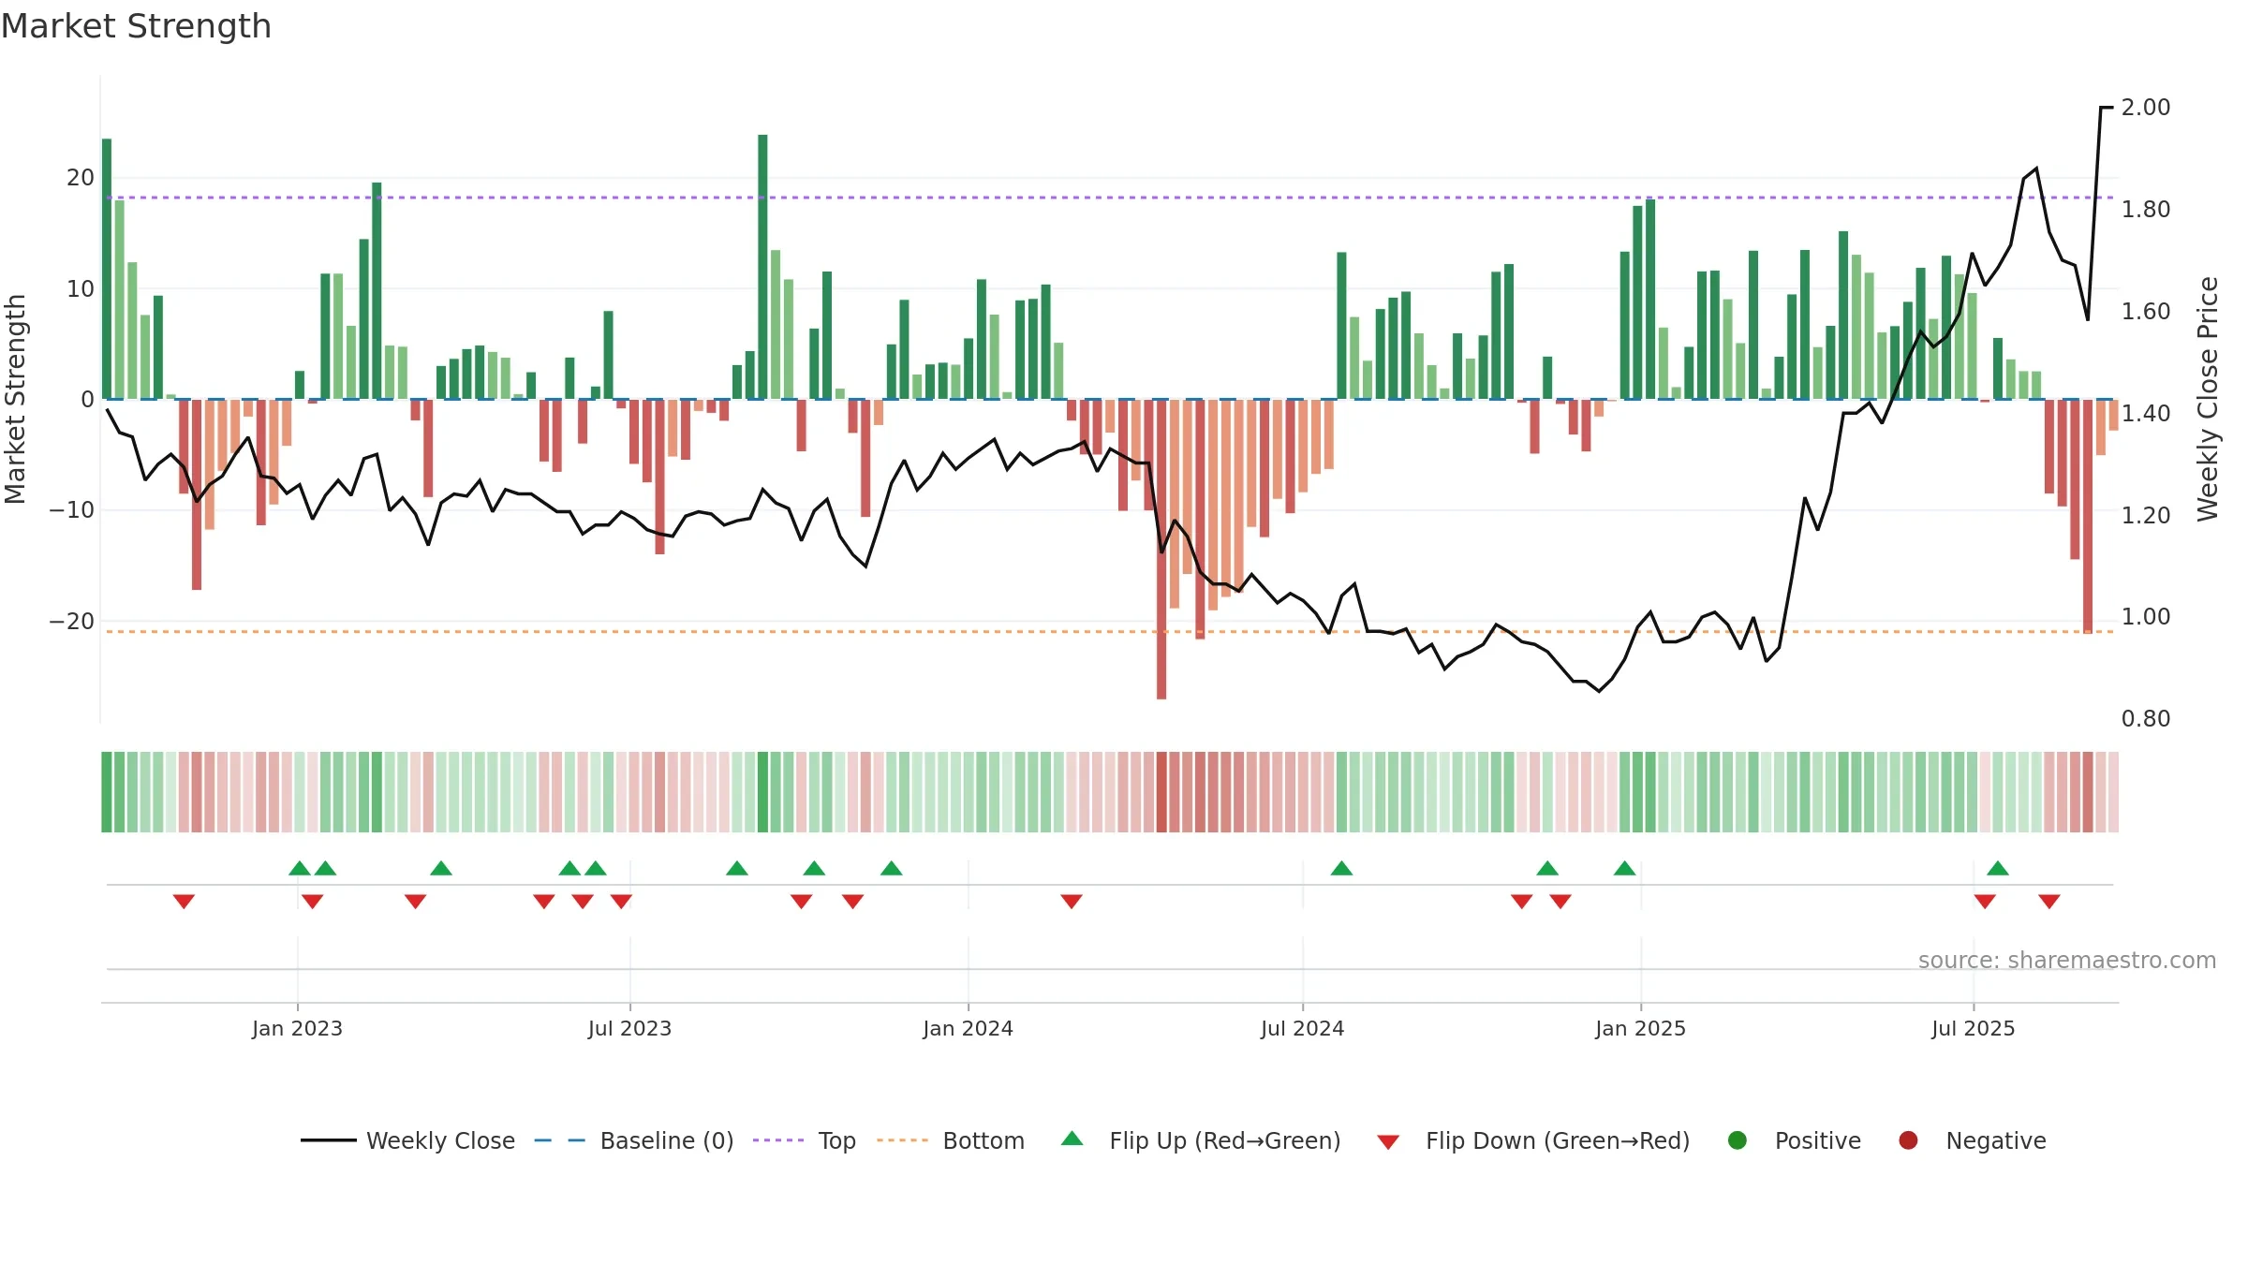Click the source: sharemaestro.com text
2248x1264 pixels.
[2067, 960]
